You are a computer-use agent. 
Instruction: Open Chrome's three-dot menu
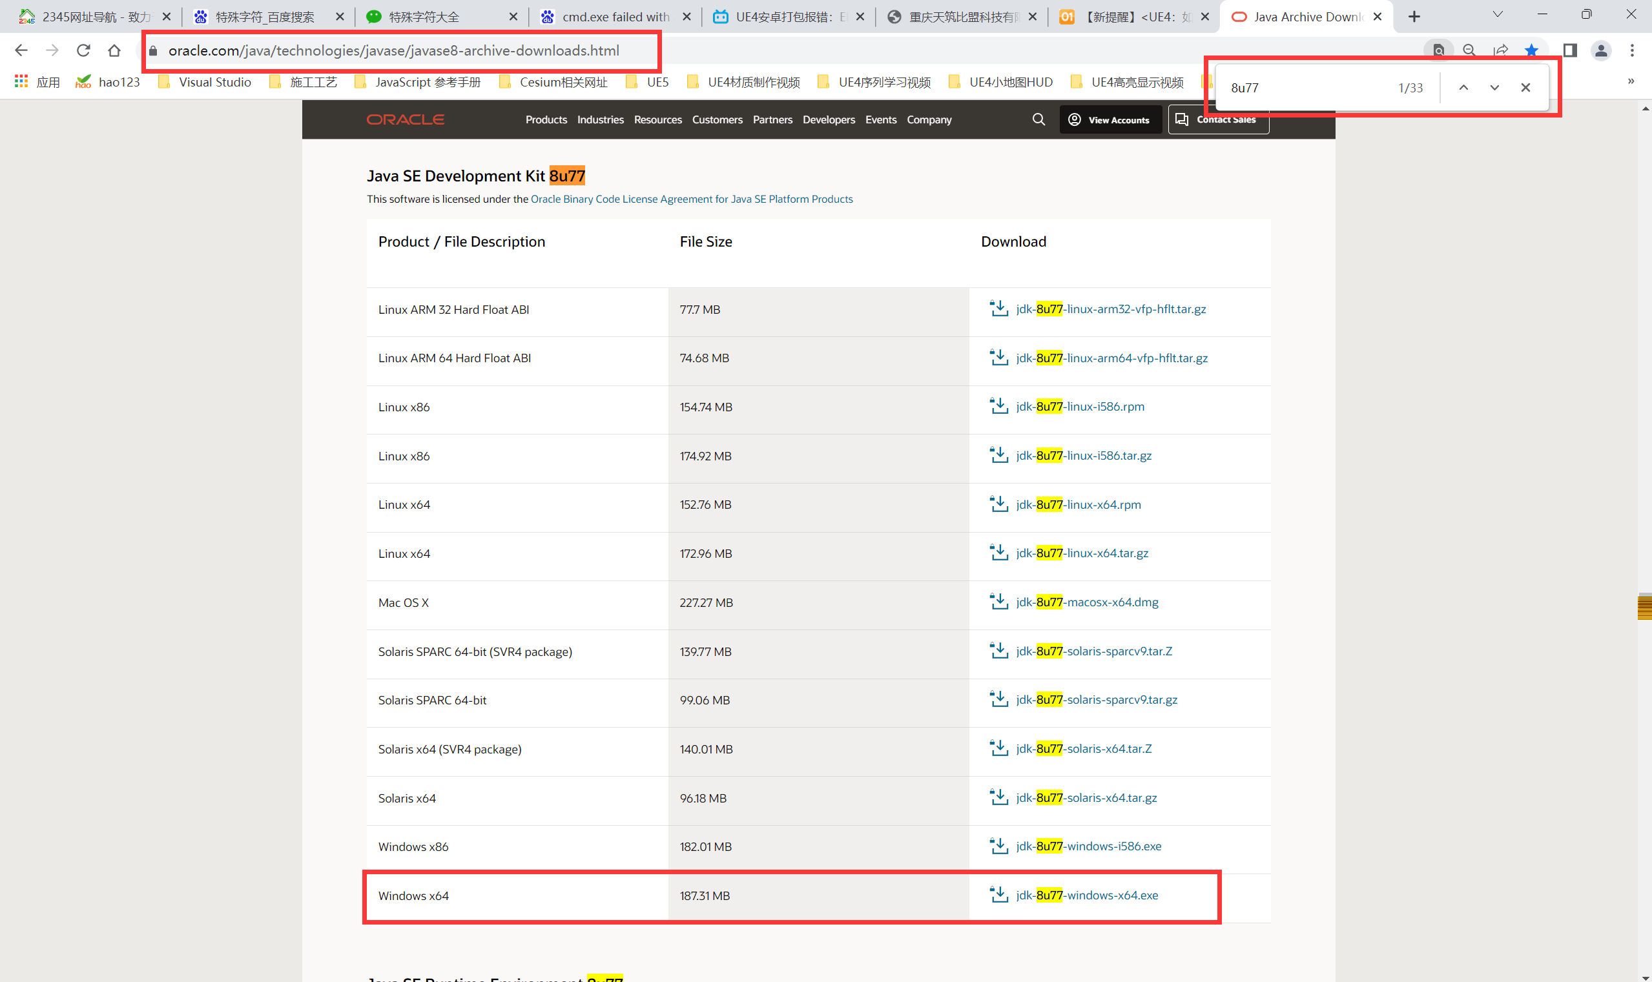pyautogui.click(x=1632, y=50)
